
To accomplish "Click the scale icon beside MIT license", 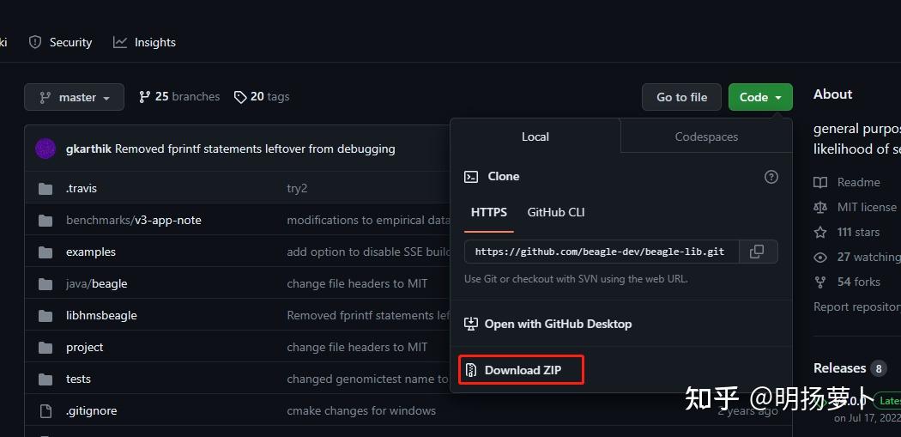I will 820,208.
